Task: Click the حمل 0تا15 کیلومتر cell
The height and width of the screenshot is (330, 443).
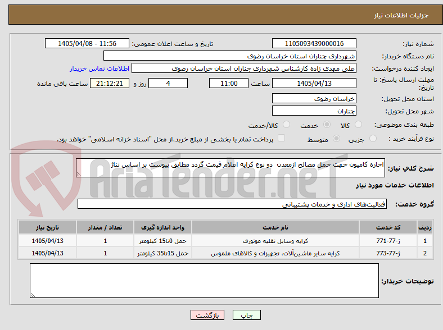Action: (x=162, y=241)
